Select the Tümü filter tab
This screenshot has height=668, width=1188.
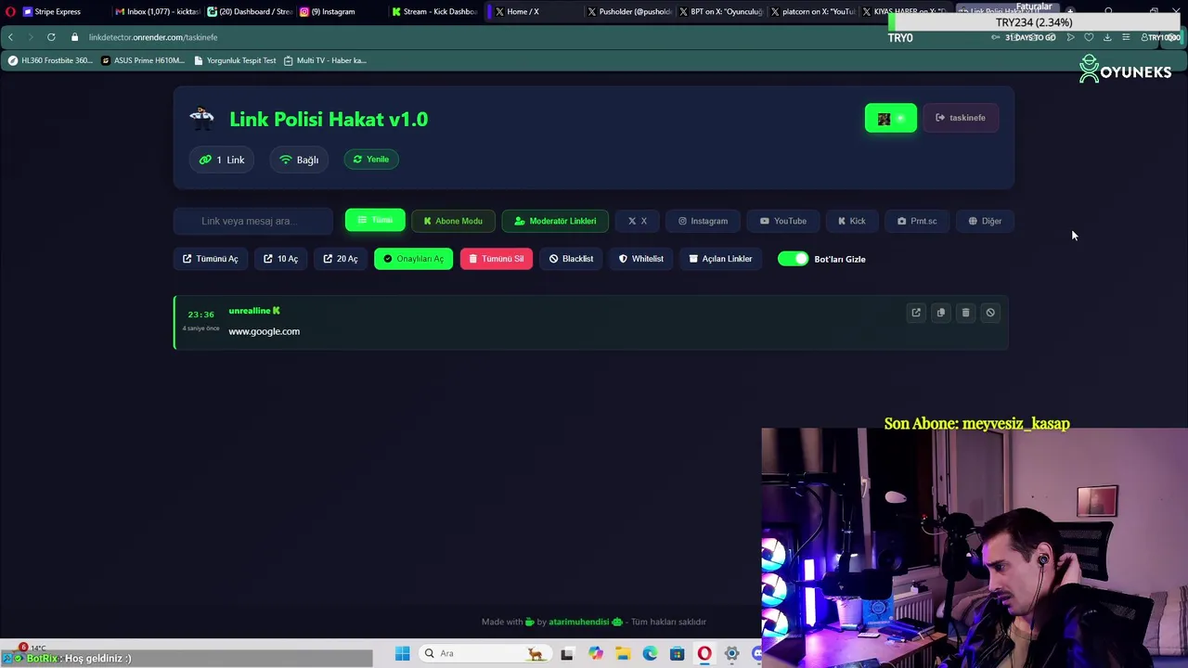(375, 221)
